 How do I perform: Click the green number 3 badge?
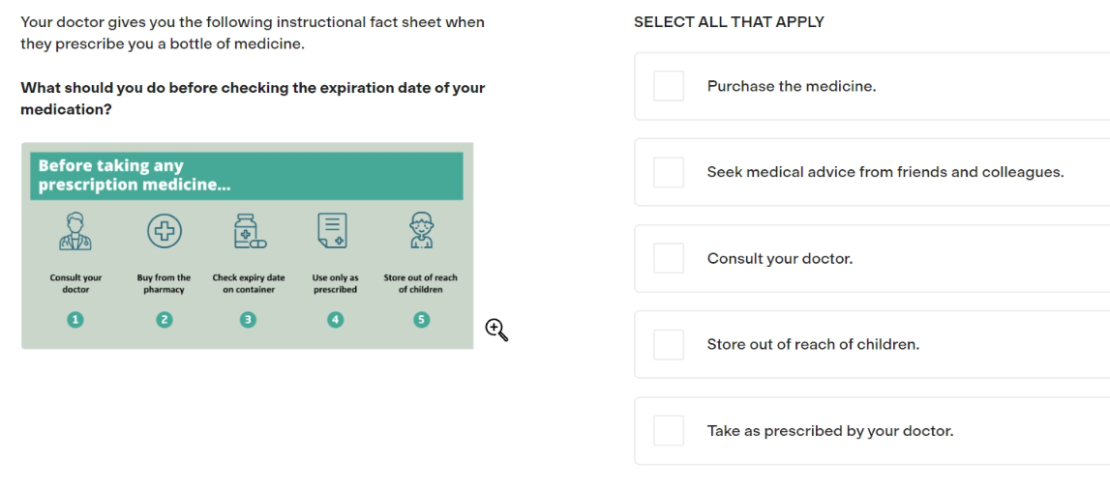[x=247, y=320]
